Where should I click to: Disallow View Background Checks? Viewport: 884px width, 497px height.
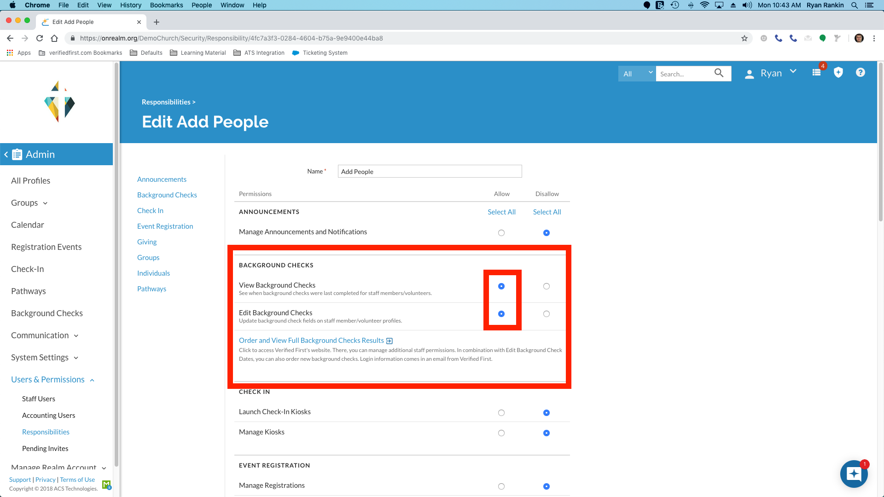[546, 286]
